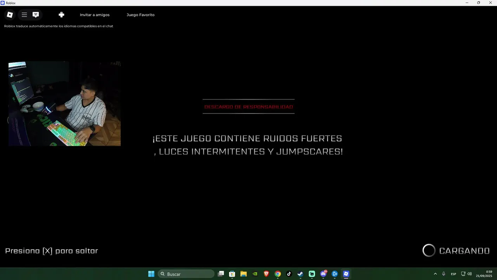This screenshot has width=497, height=280.
Task: Click the DESCARGO DE RESPONSABILIDAD heading
Action: [x=248, y=107]
